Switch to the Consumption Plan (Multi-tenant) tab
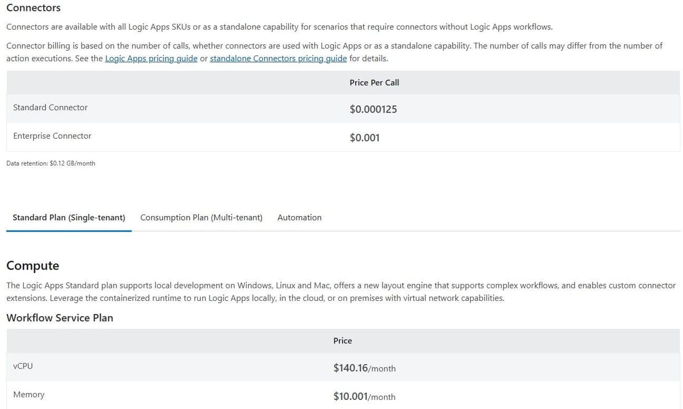 click(201, 217)
